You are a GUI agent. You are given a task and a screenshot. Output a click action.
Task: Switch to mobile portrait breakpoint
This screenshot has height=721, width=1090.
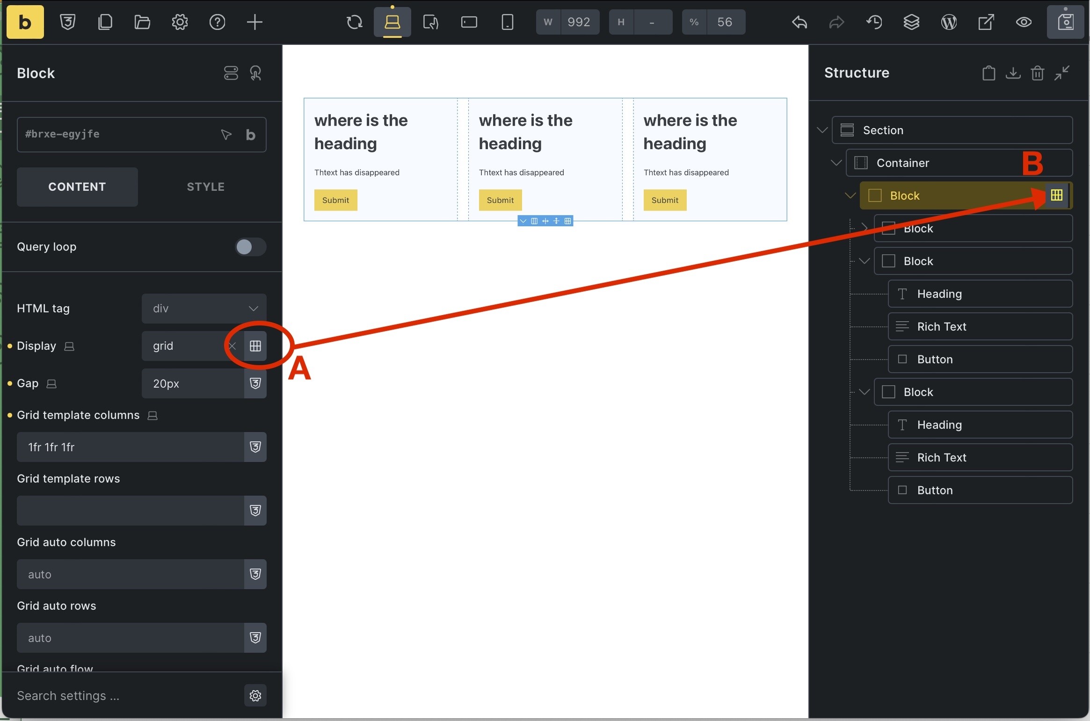pyautogui.click(x=507, y=22)
